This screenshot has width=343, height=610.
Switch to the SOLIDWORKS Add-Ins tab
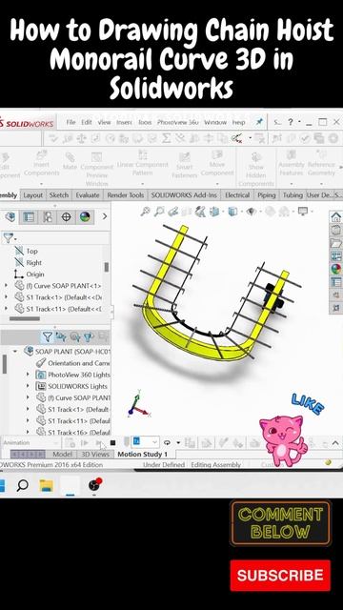tap(184, 195)
